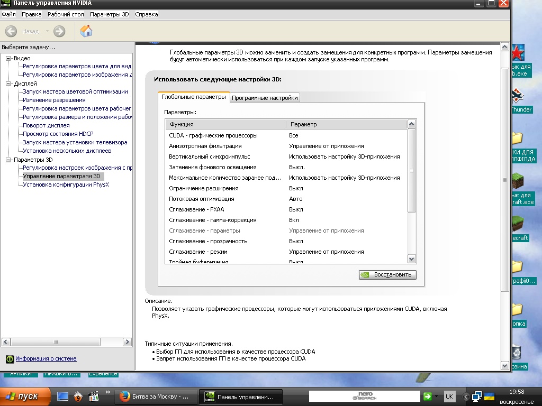This screenshot has height=406, width=542.
Task: Select the CUDA - графические процессоры row
Action: (286, 135)
